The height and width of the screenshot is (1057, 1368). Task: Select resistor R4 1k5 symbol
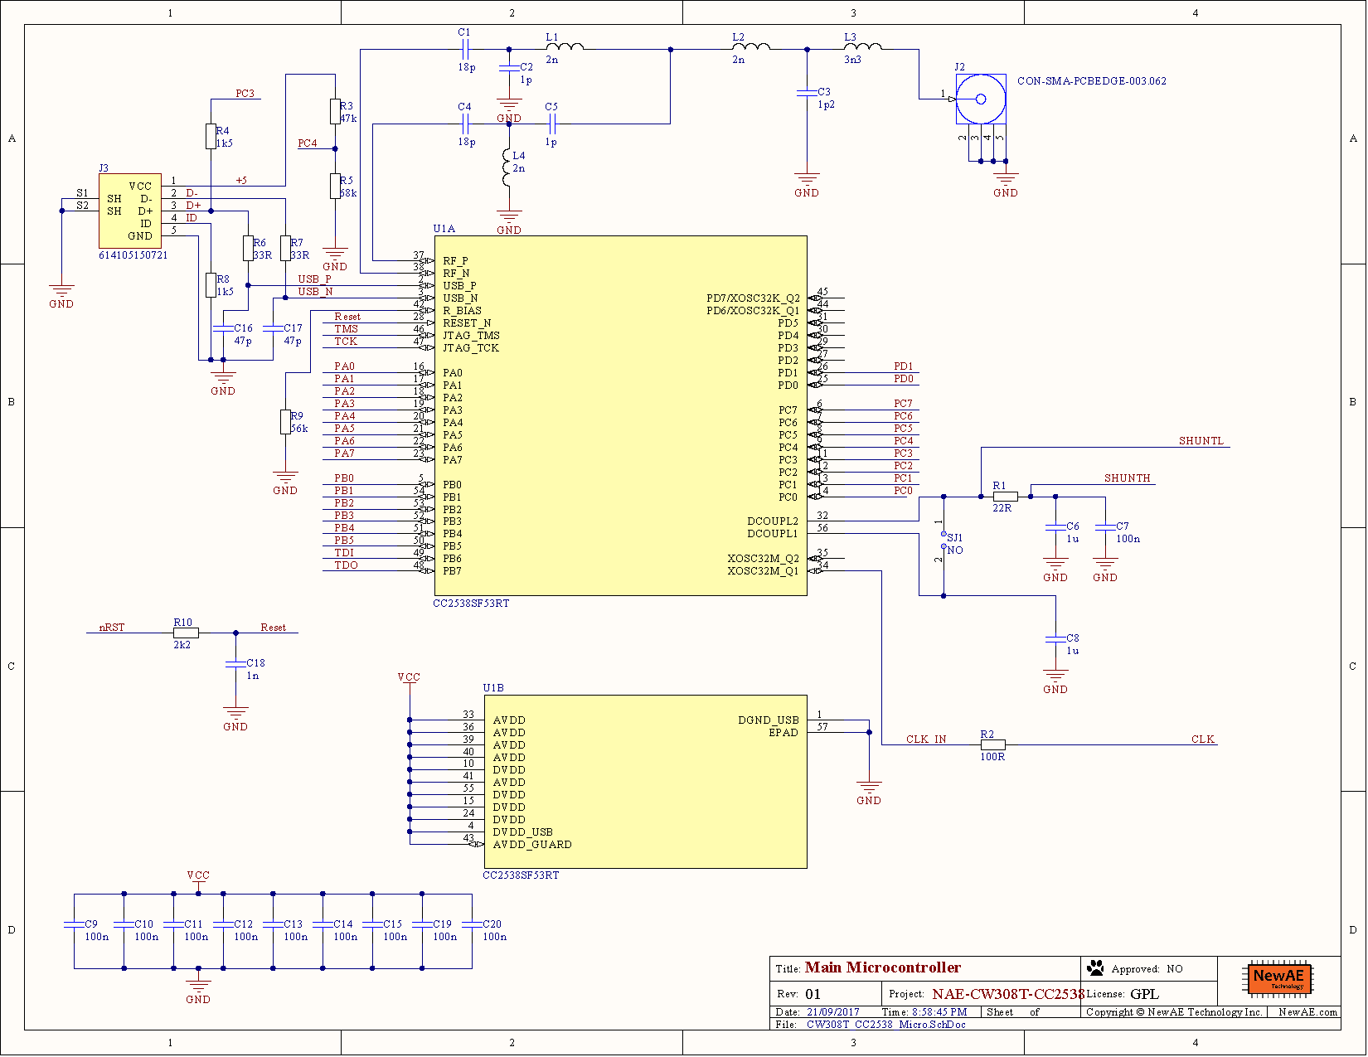tap(211, 137)
